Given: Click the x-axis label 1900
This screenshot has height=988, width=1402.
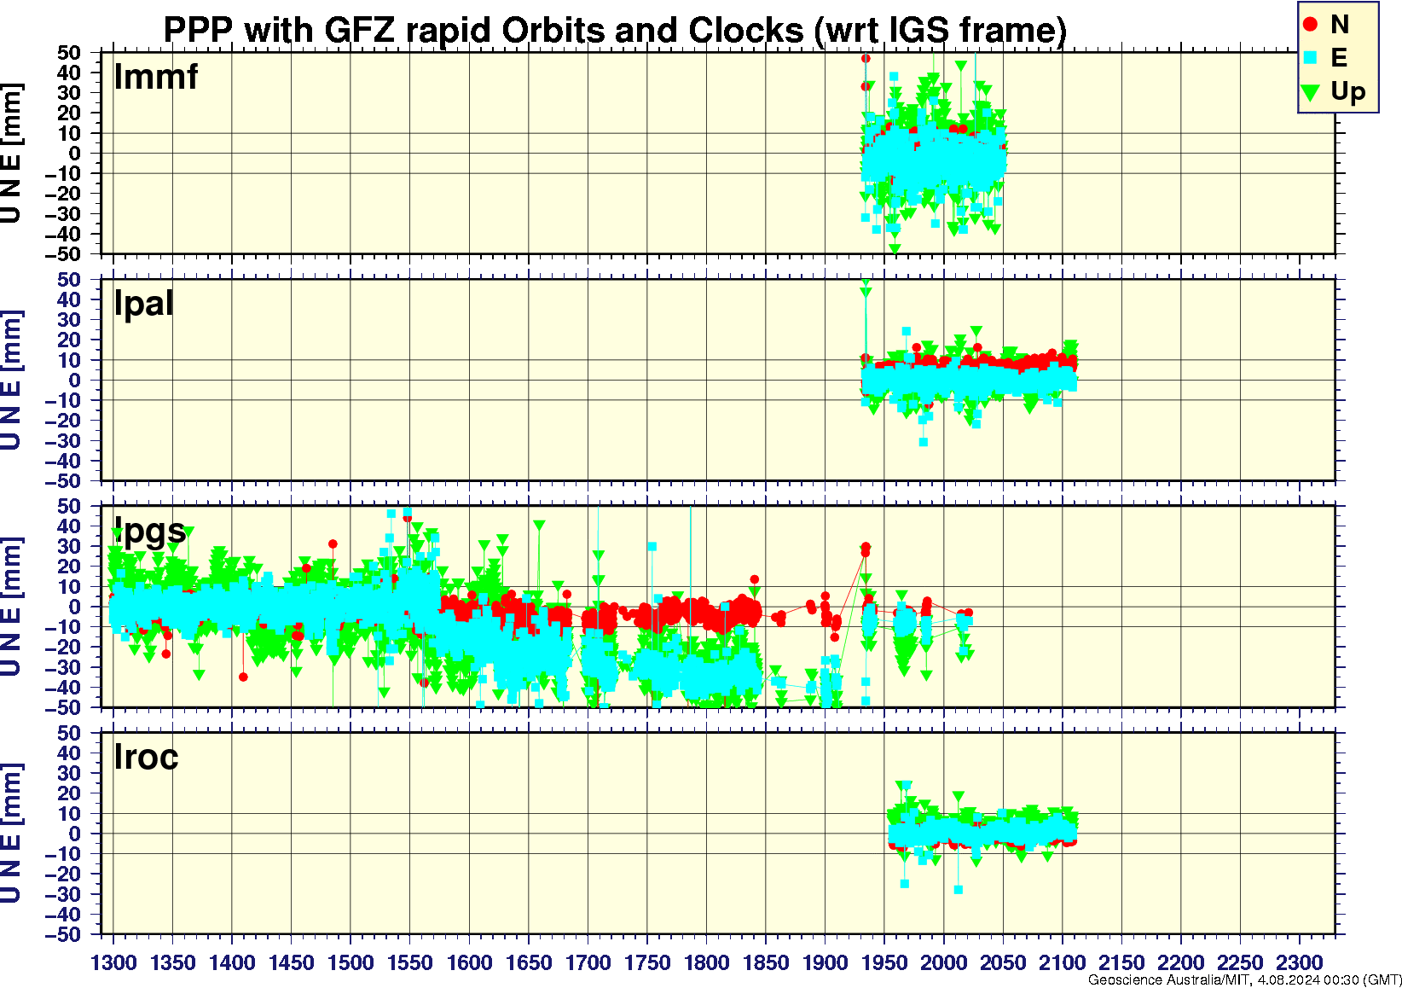Looking at the screenshot, I should (825, 963).
